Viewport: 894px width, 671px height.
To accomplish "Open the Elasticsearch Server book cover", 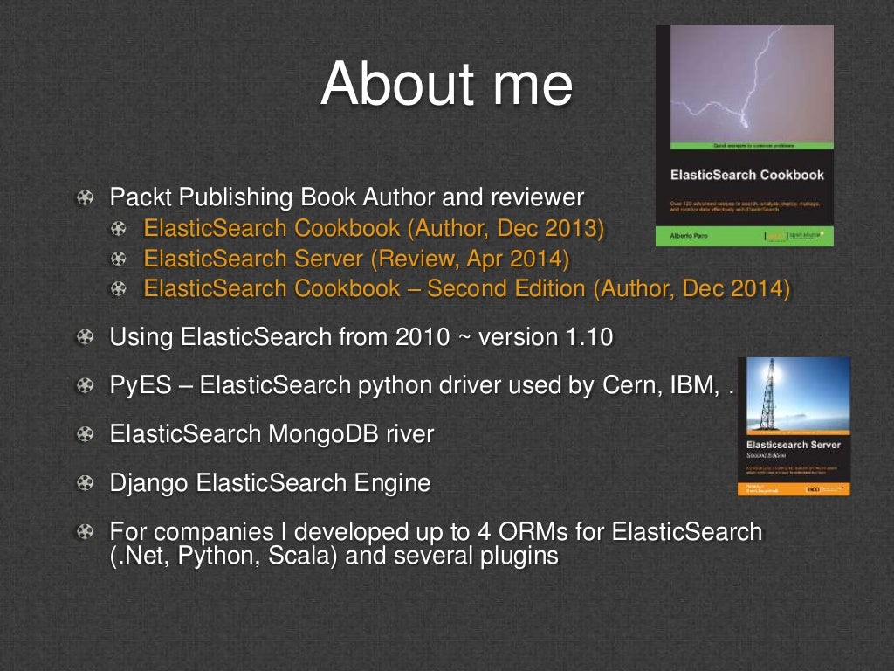I will pos(794,426).
